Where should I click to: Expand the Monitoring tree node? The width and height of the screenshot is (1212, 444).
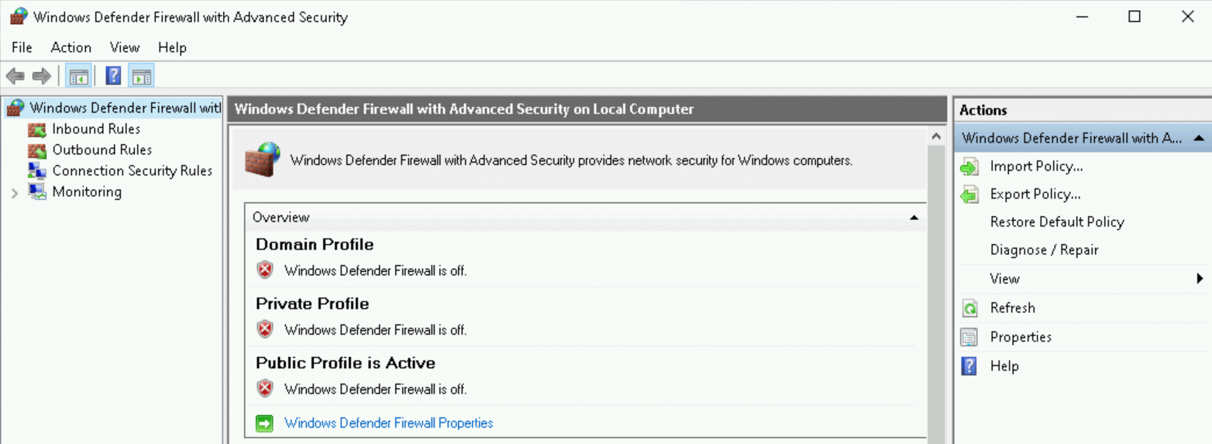(15, 193)
